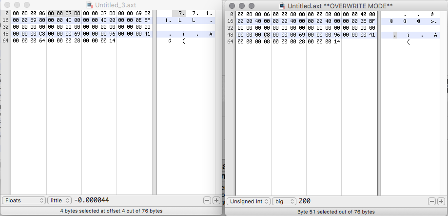
Task: Click the highlighted '.' in Untitled.axt text column row 48
Action: tap(395, 35)
